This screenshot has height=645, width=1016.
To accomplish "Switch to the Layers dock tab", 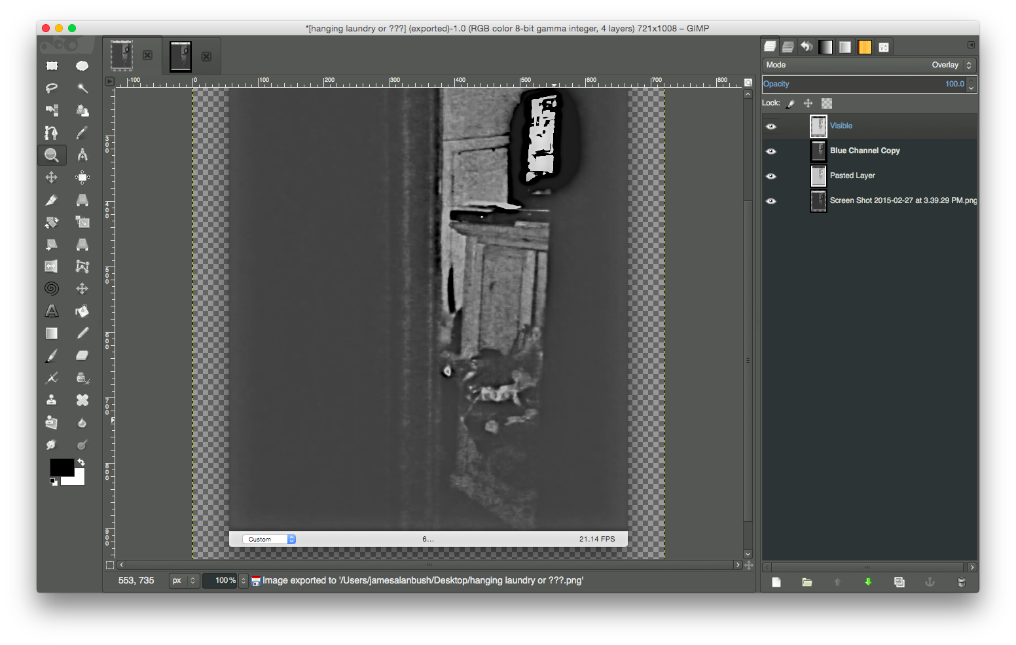I will coord(770,46).
